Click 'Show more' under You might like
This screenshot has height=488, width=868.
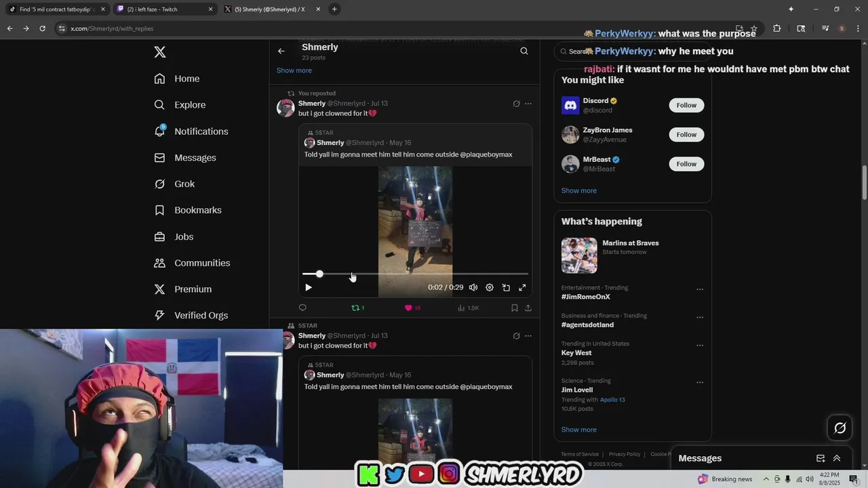click(x=579, y=190)
